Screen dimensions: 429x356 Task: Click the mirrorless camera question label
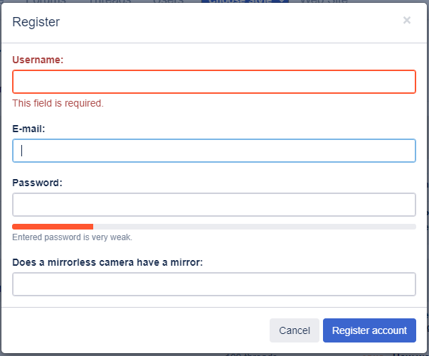[107, 262]
